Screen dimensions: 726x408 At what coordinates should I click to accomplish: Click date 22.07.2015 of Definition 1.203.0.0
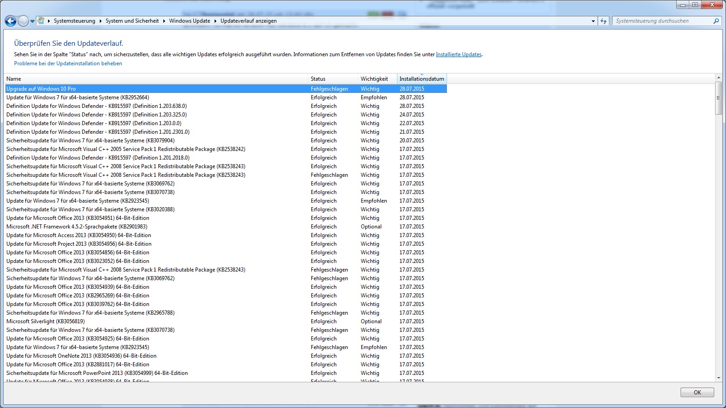(x=412, y=123)
